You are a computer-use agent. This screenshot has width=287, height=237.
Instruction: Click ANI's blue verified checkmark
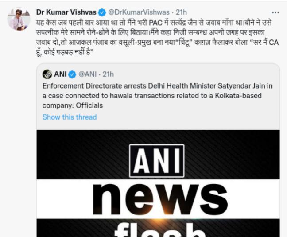pyautogui.click(x=72, y=74)
